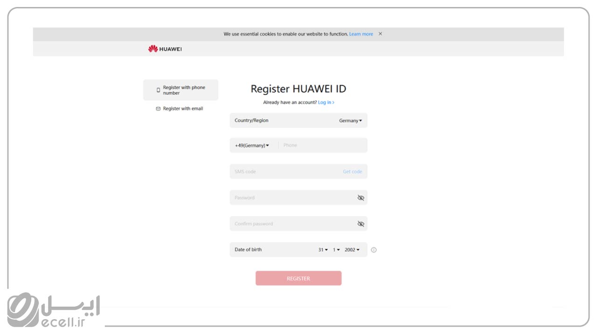
Task: Click the Already have an account? text
Action: coord(290,102)
